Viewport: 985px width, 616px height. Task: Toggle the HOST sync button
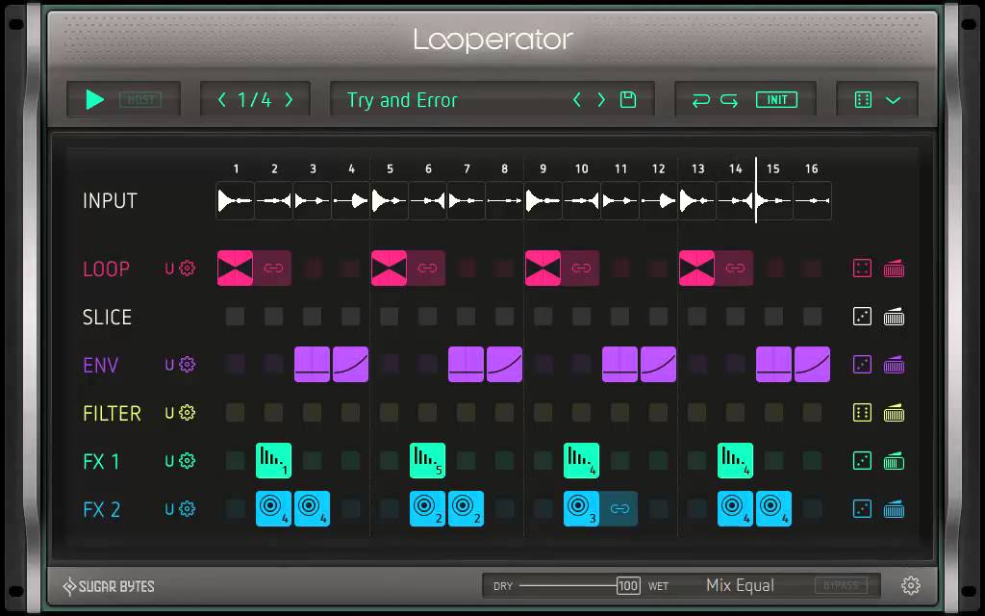coord(140,99)
